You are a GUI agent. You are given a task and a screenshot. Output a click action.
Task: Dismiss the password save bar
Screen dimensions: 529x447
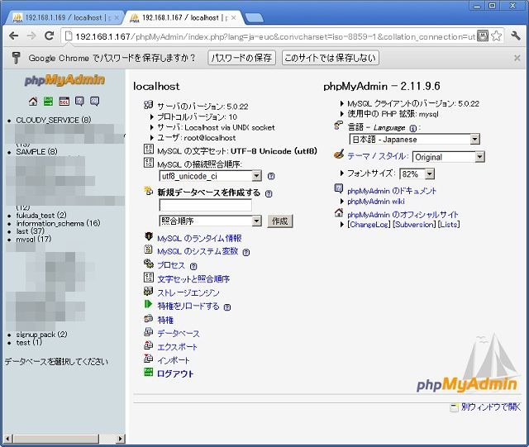point(517,58)
